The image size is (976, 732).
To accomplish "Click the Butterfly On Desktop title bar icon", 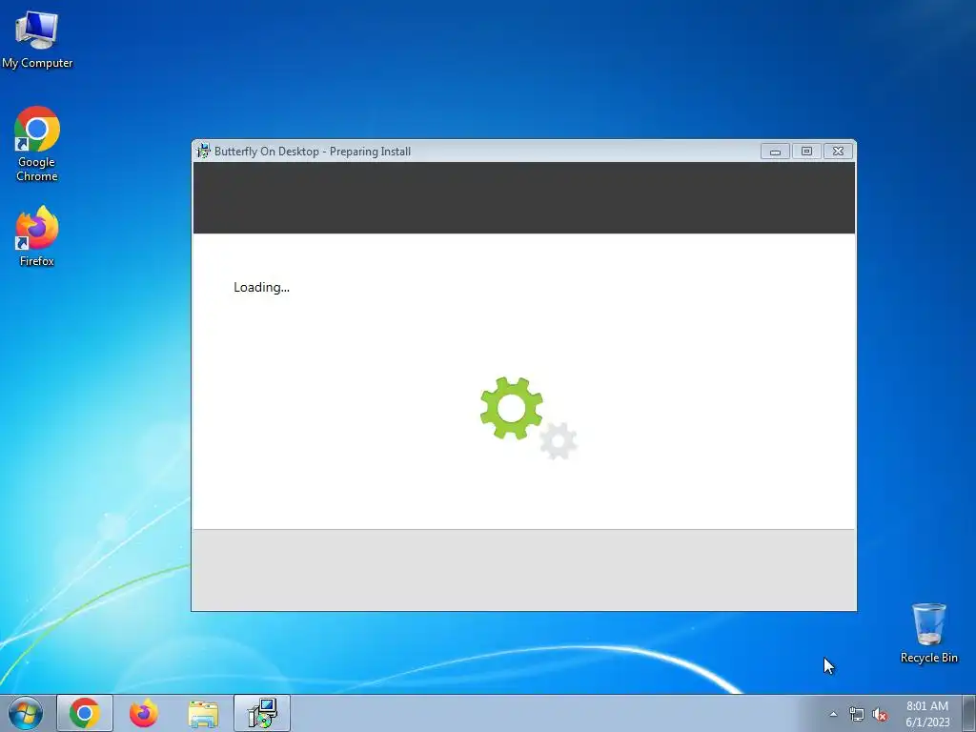I will coord(204,151).
